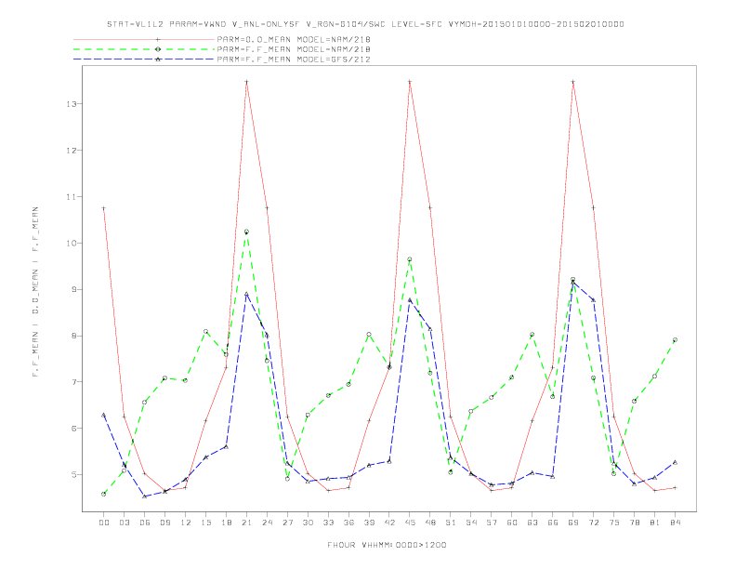Viewport: 736px width, 569px height.
Task: Click y-axis tick label 11
Action: [71, 197]
